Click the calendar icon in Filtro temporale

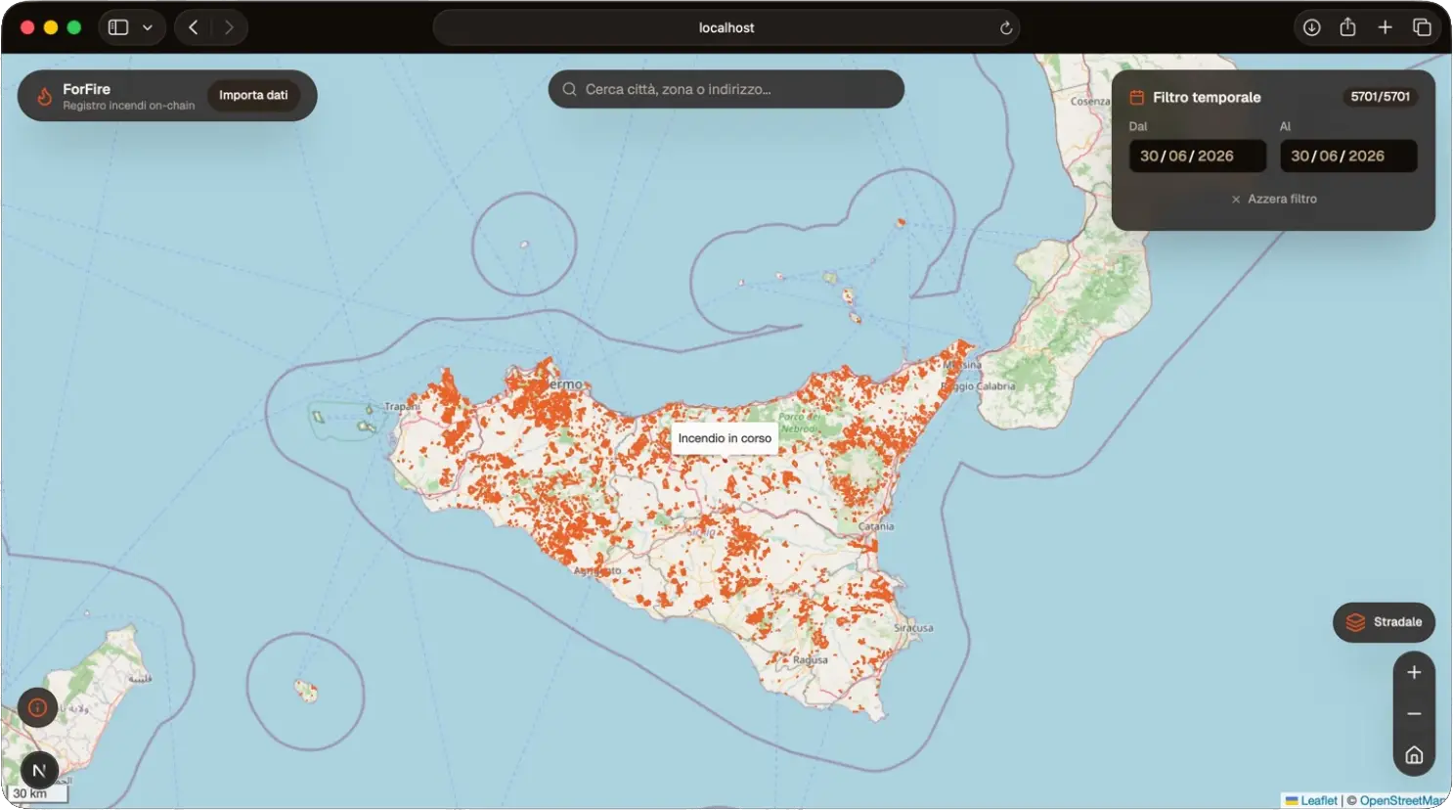point(1137,97)
